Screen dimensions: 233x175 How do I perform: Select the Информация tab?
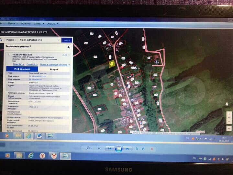[x=22, y=69]
